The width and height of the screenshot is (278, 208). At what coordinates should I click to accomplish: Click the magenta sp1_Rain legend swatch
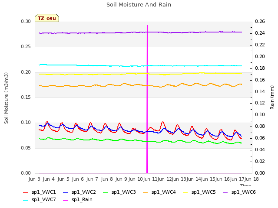click(66, 200)
